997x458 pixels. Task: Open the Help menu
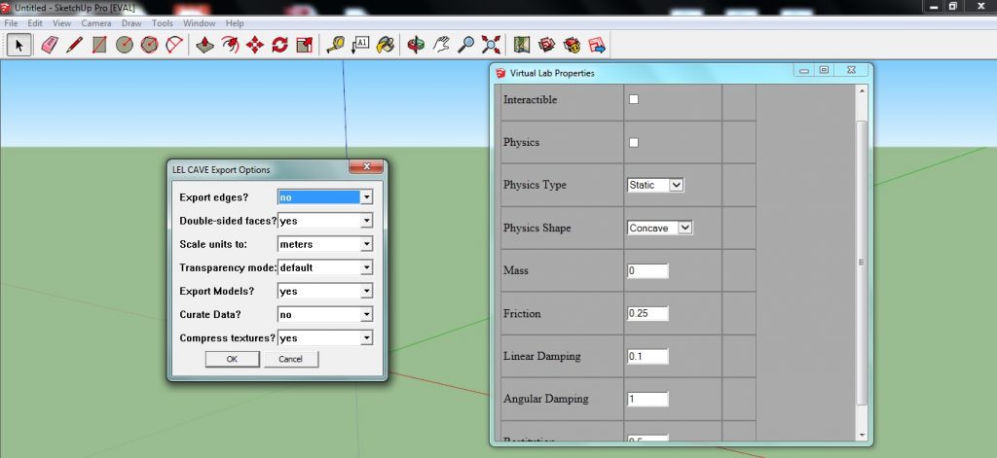pyautogui.click(x=235, y=23)
